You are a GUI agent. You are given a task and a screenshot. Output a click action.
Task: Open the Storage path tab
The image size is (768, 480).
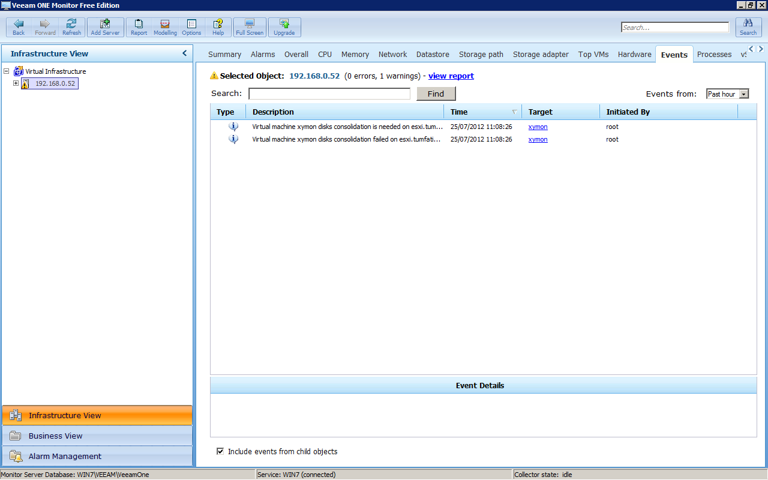pyautogui.click(x=481, y=54)
